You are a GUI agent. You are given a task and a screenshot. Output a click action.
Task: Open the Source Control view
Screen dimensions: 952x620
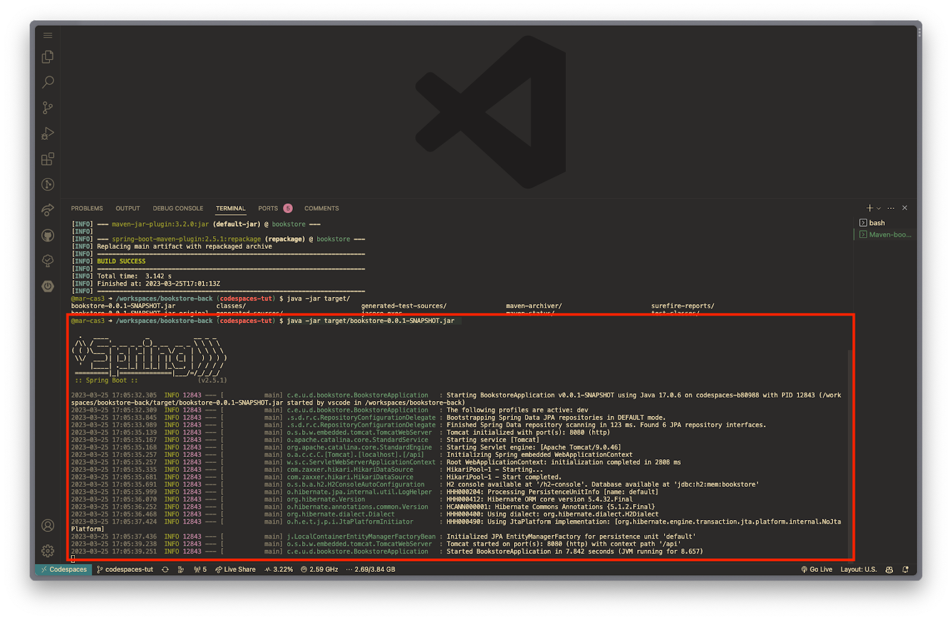[x=48, y=108]
